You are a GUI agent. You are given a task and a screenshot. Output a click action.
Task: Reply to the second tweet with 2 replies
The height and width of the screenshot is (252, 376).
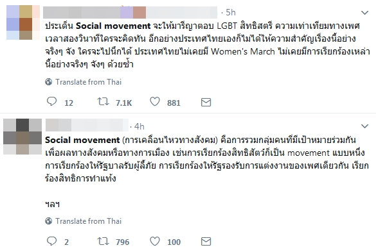51,241
